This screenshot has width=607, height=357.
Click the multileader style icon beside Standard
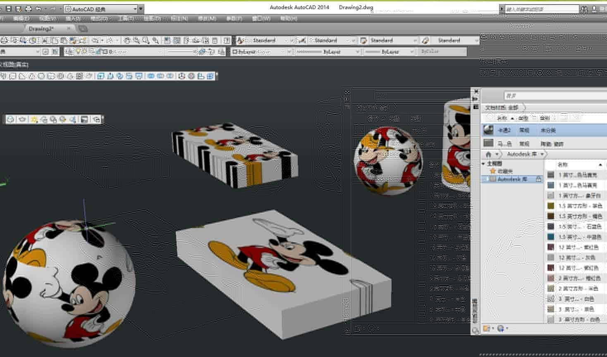425,40
